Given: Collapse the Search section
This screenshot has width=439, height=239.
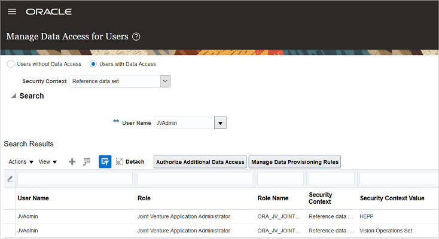Looking at the screenshot, I should [x=13, y=96].
